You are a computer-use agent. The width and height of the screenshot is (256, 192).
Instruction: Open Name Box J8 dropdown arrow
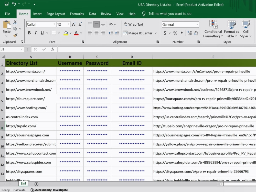click(x=22, y=49)
